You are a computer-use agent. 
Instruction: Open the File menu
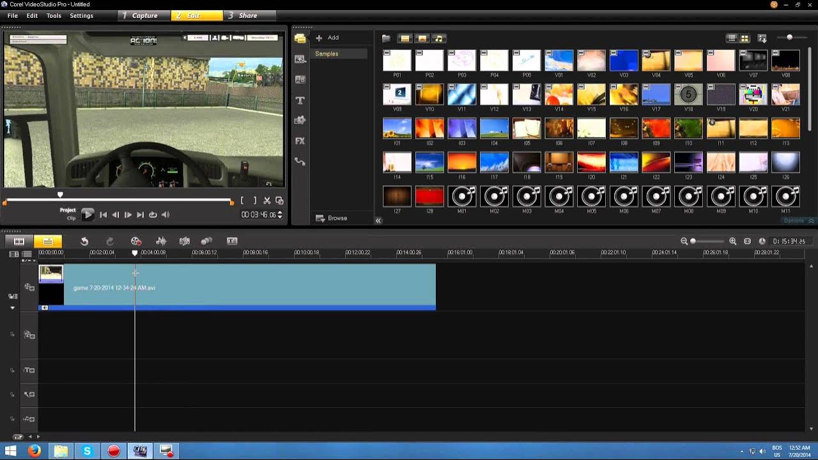click(x=12, y=15)
